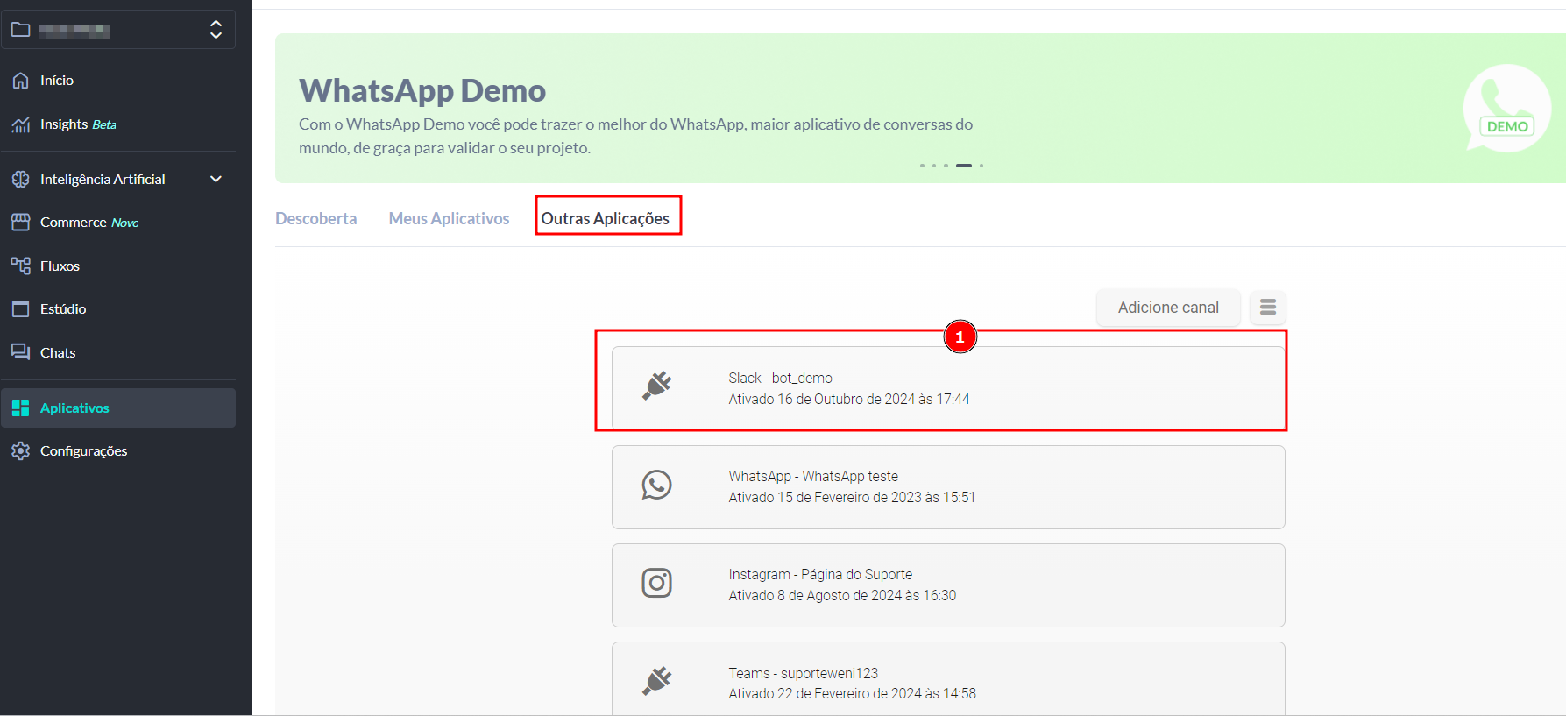Open Fluxos flow diagram icon
The width and height of the screenshot is (1566, 716).
pyautogui.click(x=21, y=266)
